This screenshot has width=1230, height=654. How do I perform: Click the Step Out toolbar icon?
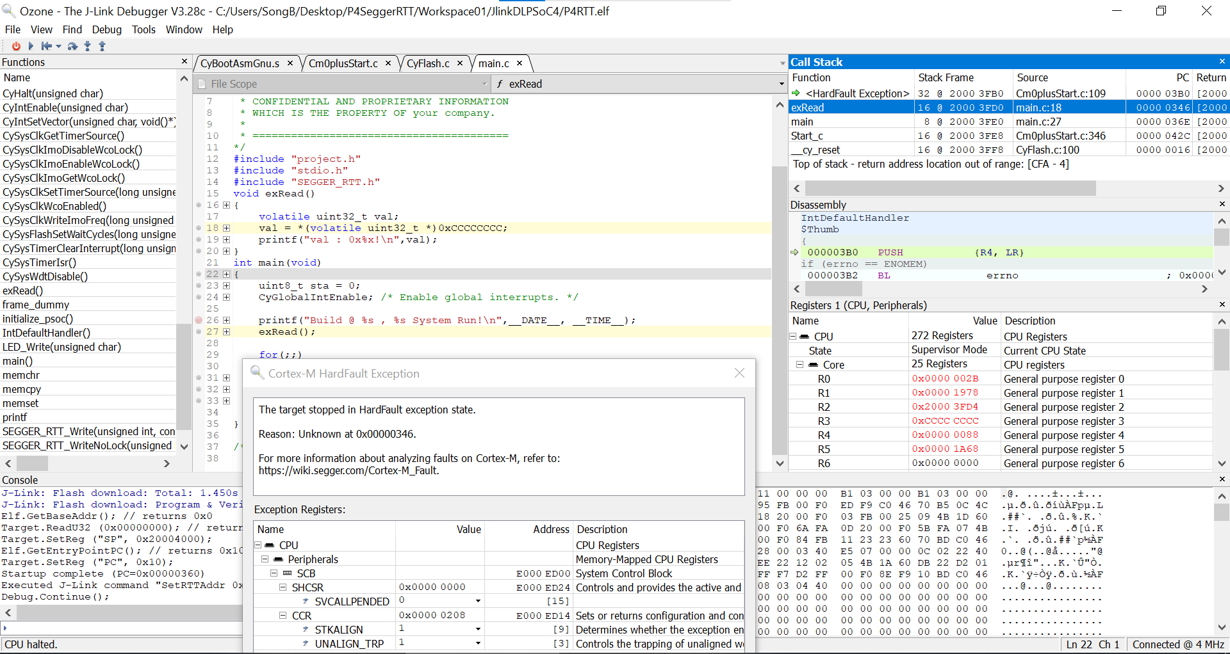(102, 46)
